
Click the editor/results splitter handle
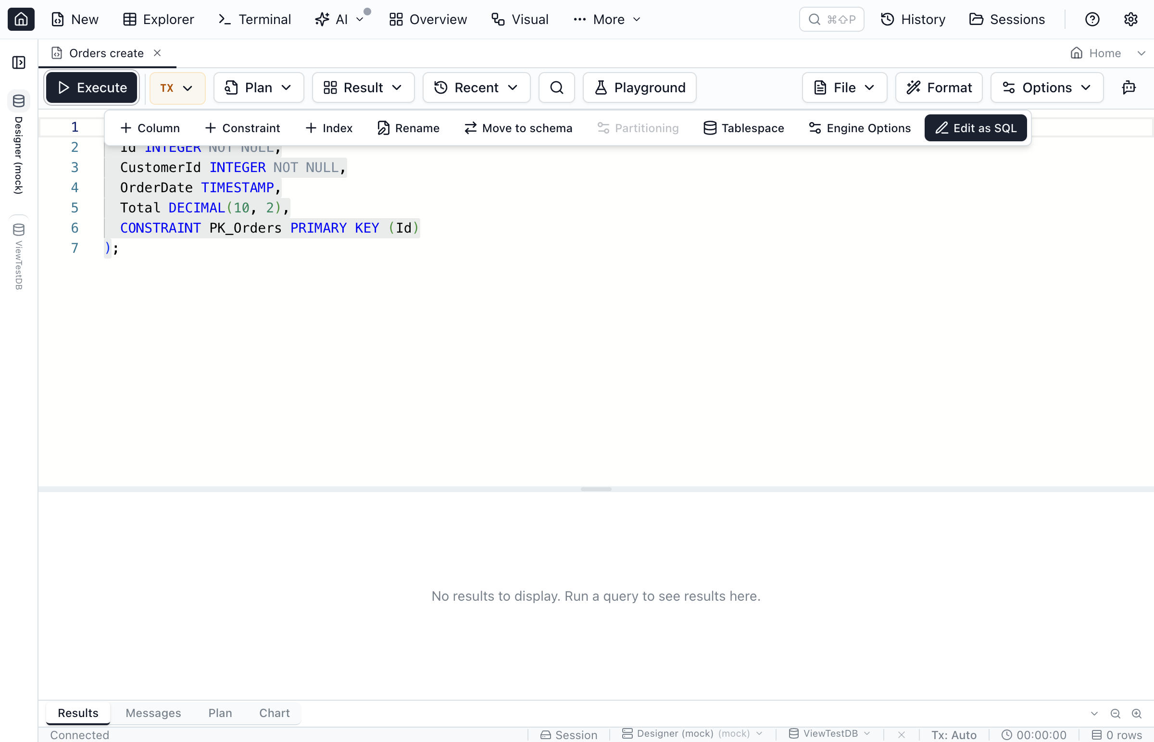pyautogui.click(x=596, y=490)
